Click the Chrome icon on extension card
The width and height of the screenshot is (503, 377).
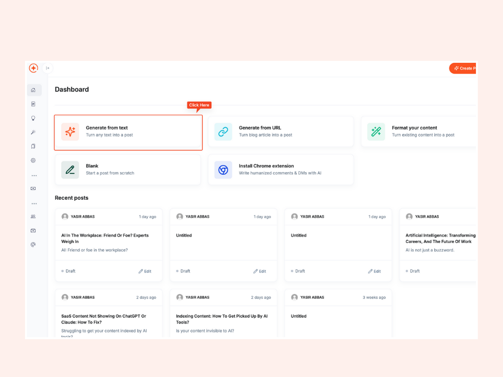click(x=224, y=169)
